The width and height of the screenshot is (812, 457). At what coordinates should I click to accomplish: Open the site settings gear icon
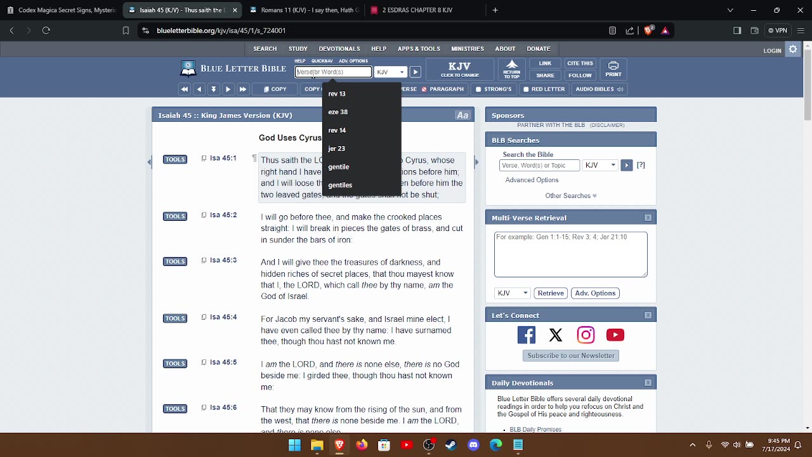point(793,49)
